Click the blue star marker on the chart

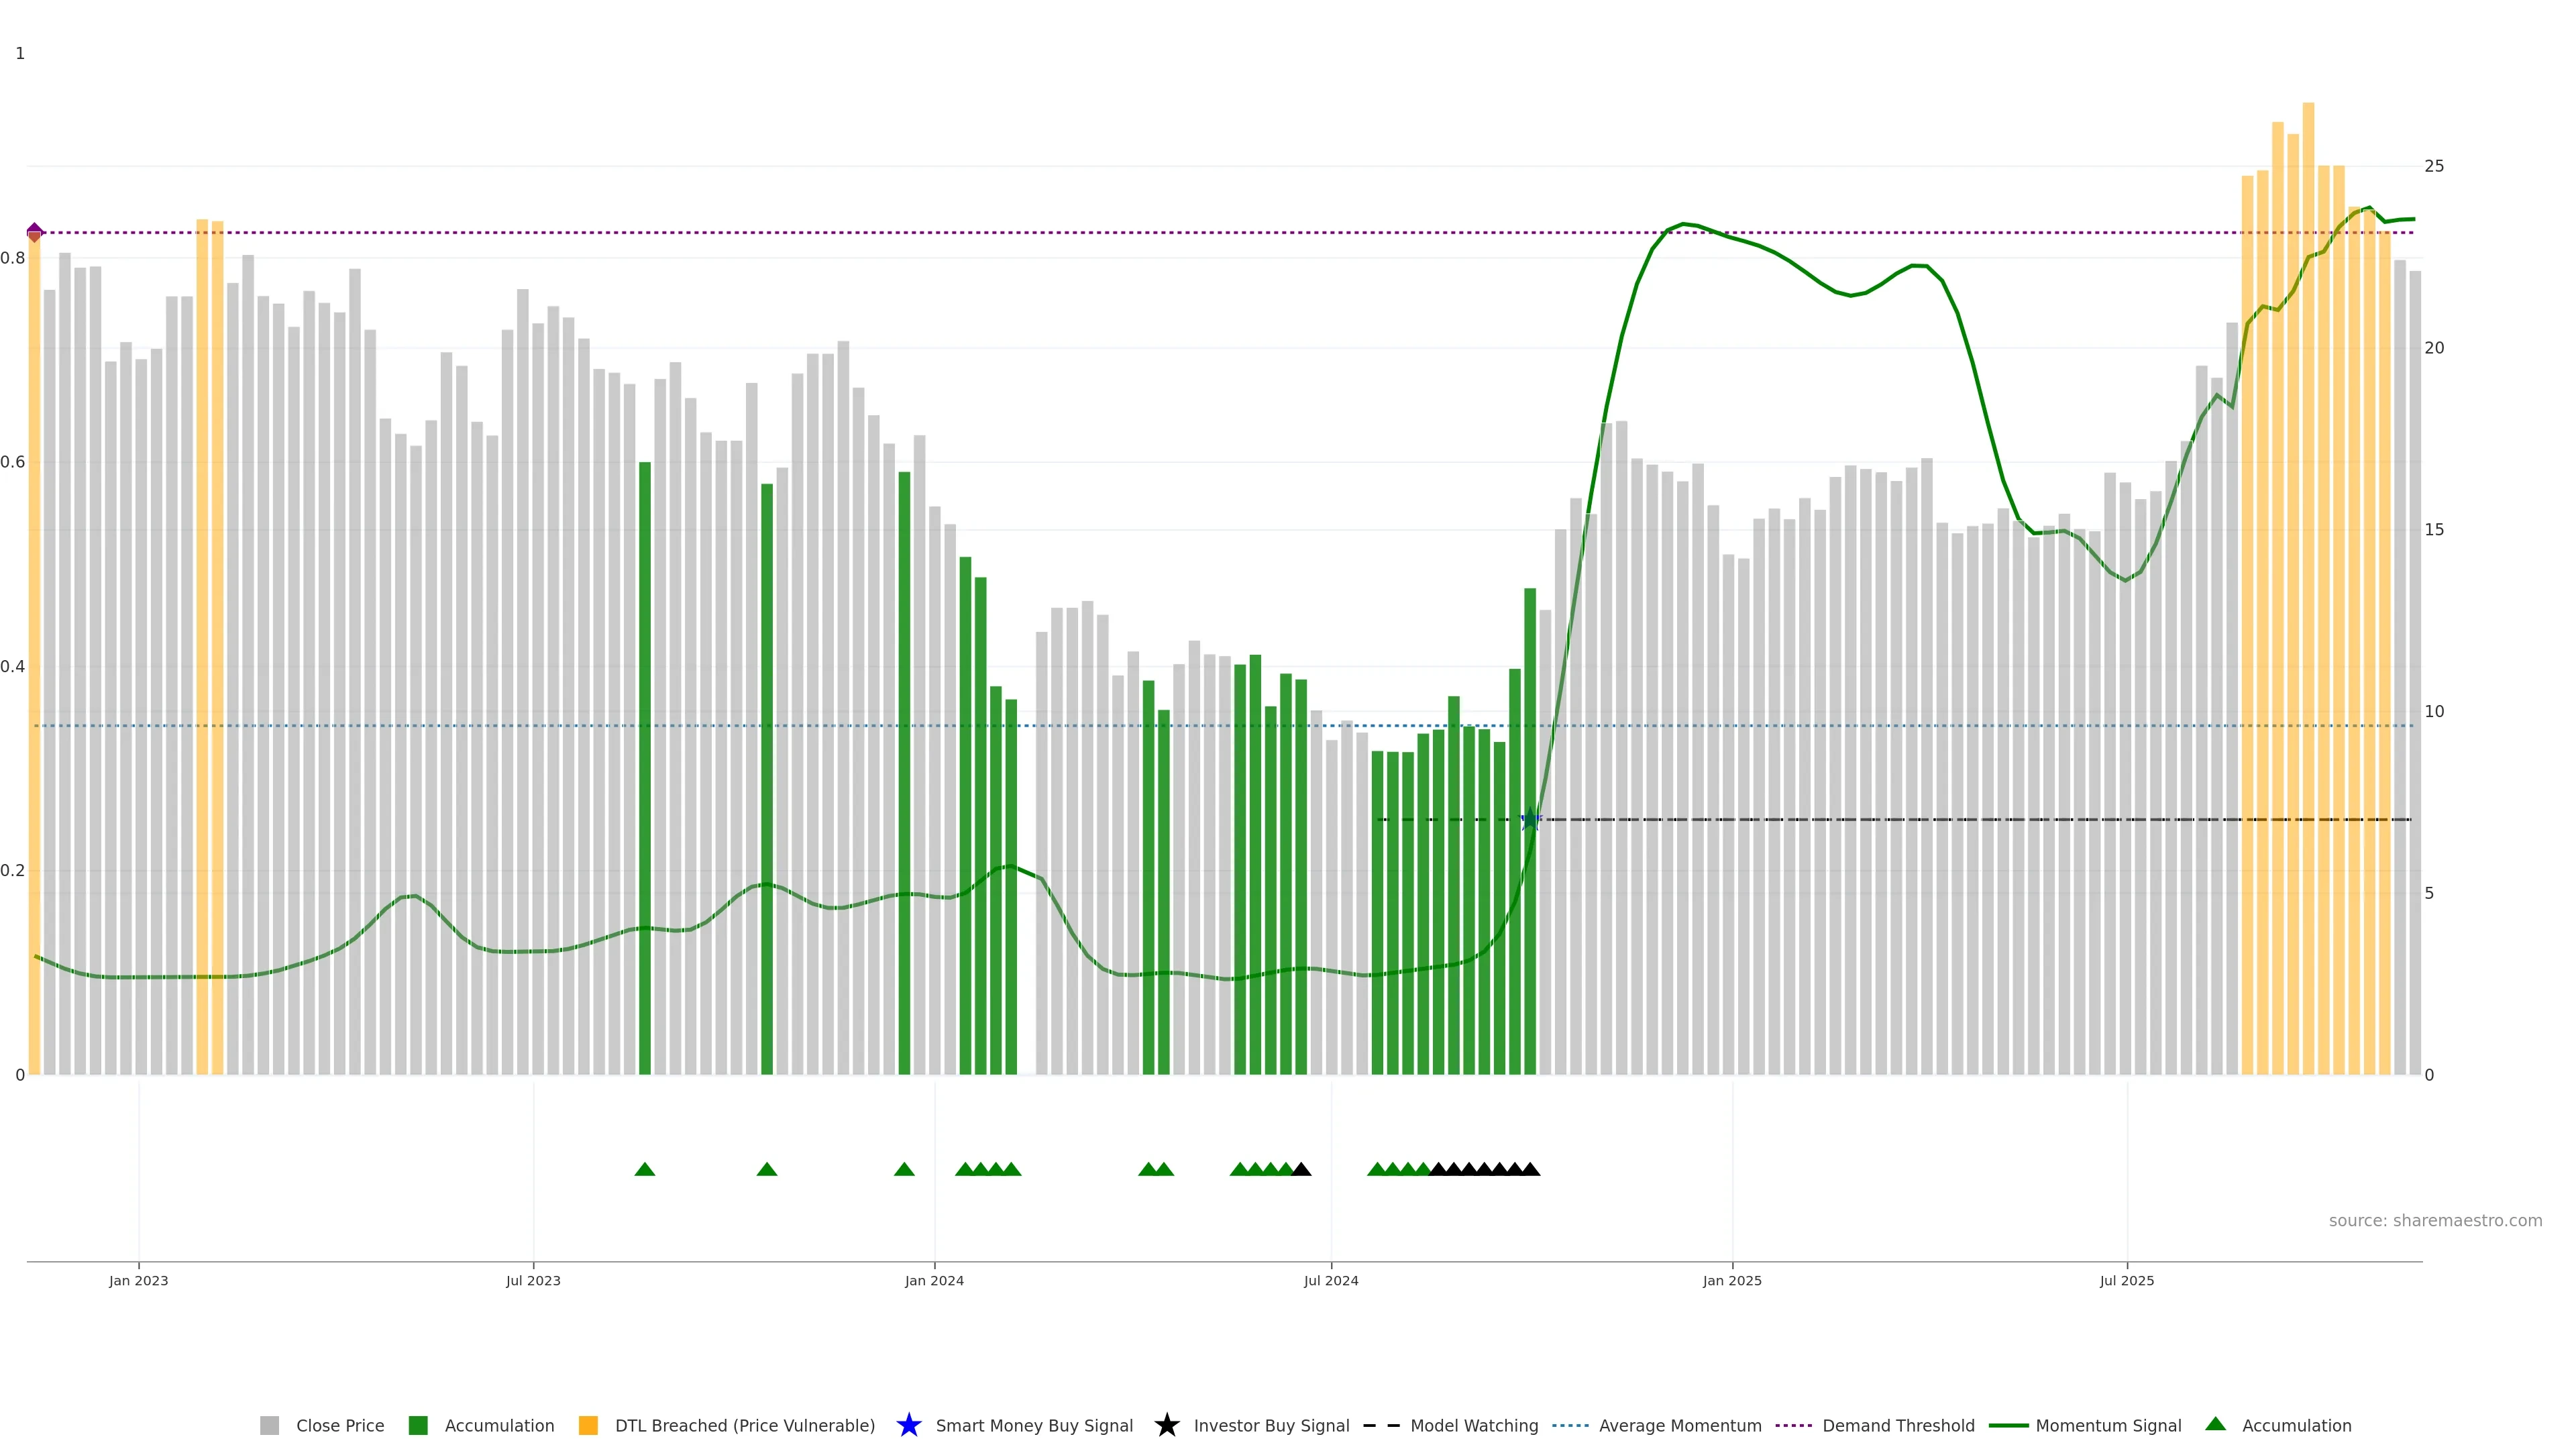(1530, 820)
